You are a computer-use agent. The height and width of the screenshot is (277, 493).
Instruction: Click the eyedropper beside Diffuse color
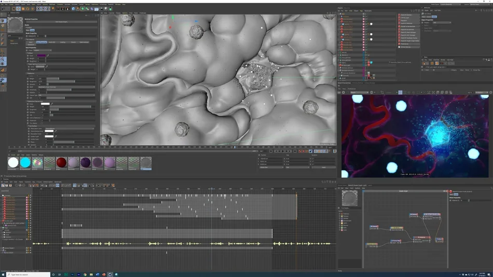pyautogui.click(x=48, y=56)
